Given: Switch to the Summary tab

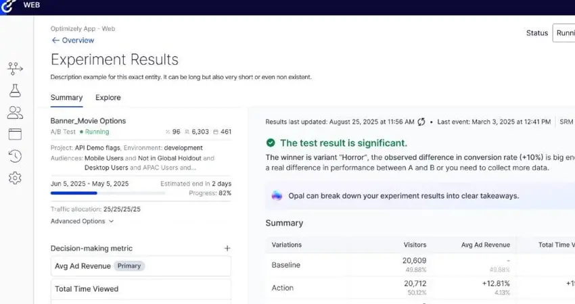Looking at the screenshot, I should pyautogui.click(x=67, y=98).
